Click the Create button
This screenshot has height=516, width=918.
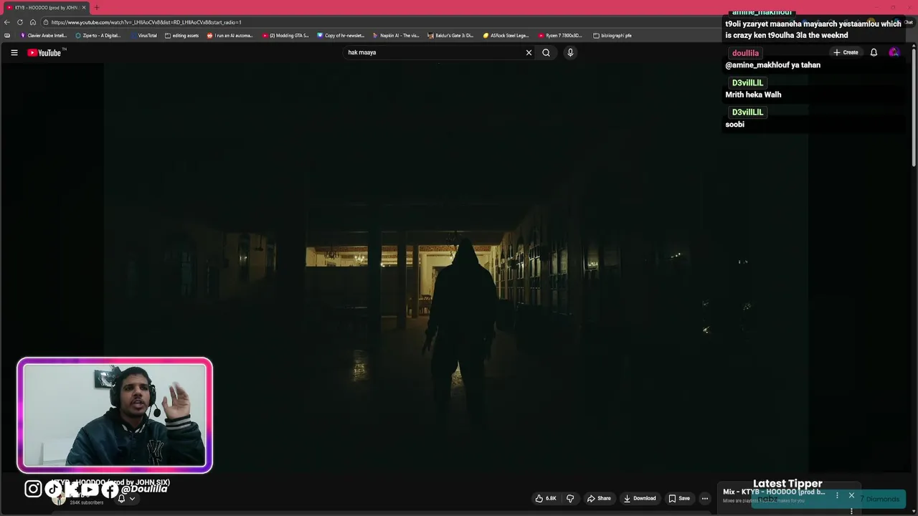tap(846, 52)
